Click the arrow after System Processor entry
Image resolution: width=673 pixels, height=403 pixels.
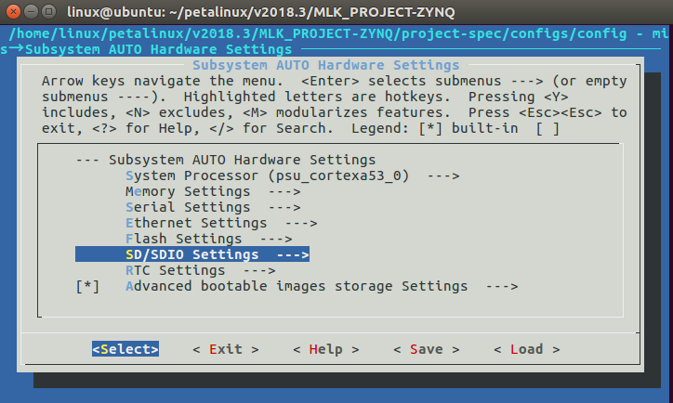[x=443, y=175]
